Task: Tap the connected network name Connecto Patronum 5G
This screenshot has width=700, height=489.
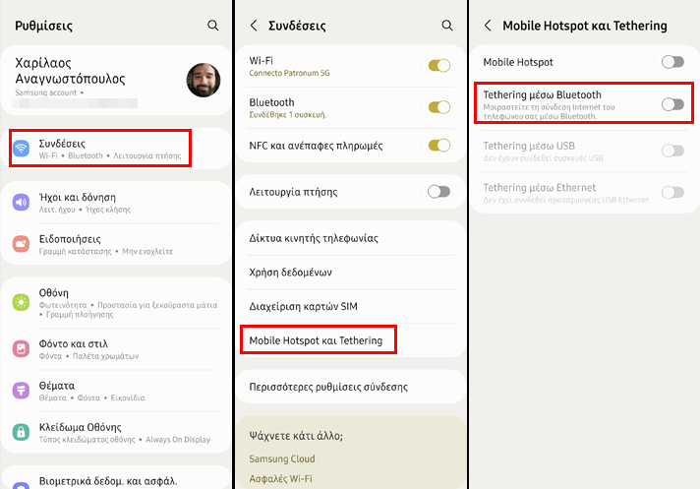Action: 289,73
